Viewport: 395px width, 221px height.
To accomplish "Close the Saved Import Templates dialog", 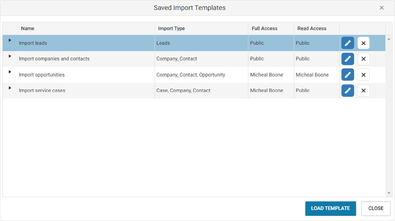I will [x=382, y=8].
